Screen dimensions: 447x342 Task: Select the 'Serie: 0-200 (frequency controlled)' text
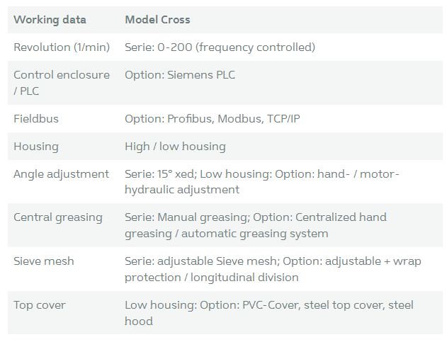click(x=220, y=47)
